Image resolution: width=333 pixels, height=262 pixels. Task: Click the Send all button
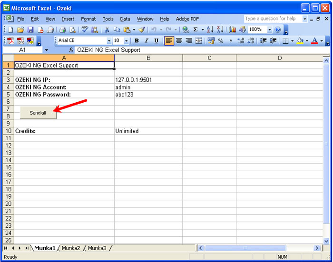point(38,113)
